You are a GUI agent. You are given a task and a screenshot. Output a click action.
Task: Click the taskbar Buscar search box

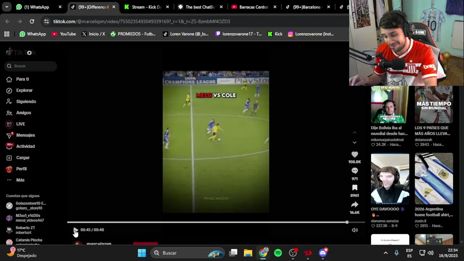187,253
